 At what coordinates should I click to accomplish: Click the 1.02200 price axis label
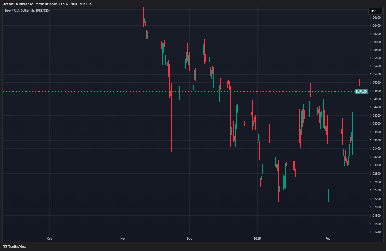point(375,199)
